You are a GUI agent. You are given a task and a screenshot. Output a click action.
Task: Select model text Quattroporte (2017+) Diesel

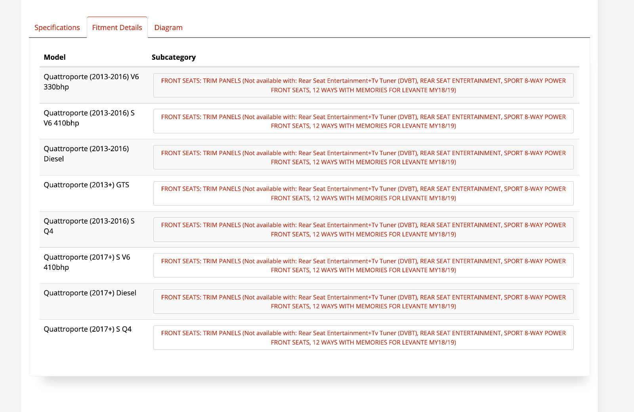click(90, 293)
